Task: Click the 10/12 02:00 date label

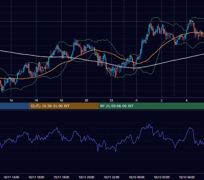Action: point(162,177)
